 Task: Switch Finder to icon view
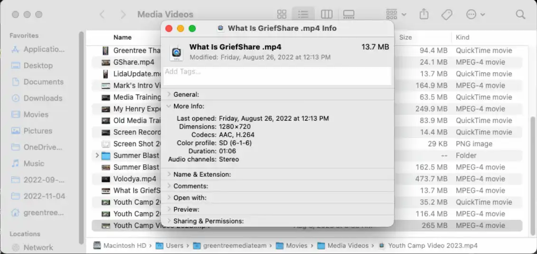click(x=282, y=14)
